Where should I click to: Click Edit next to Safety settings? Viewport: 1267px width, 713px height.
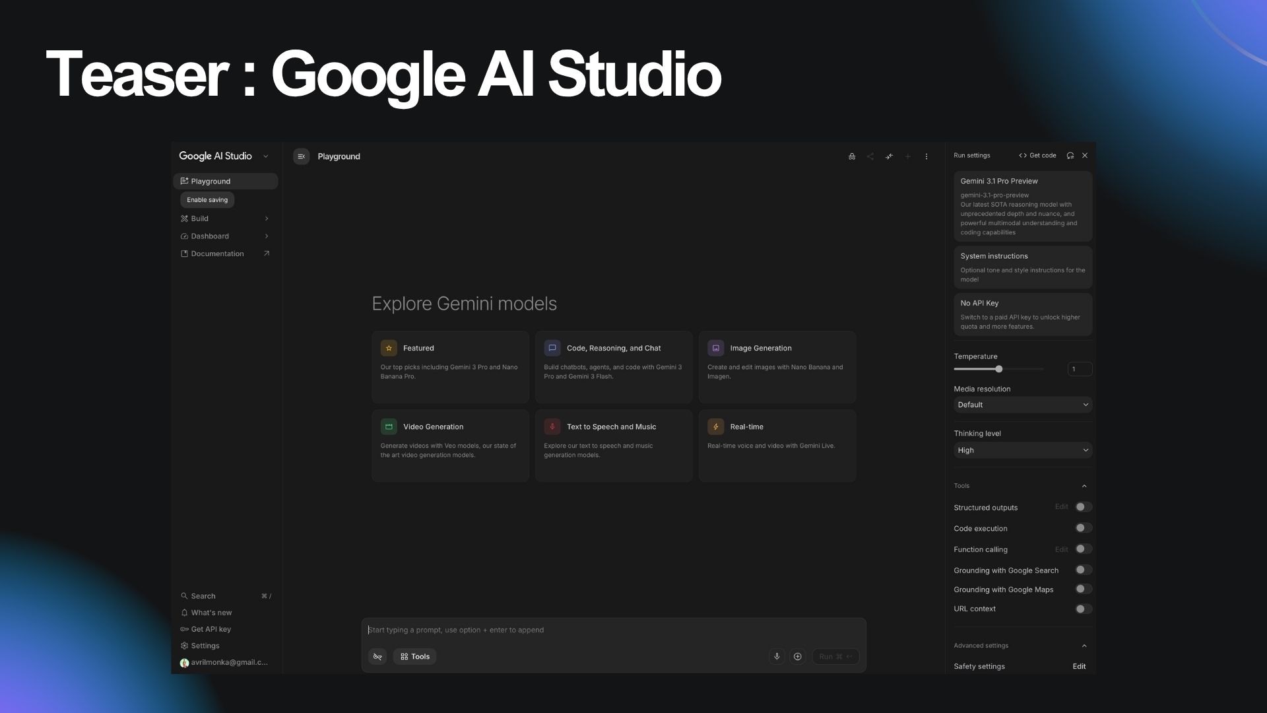[1079, 667]
